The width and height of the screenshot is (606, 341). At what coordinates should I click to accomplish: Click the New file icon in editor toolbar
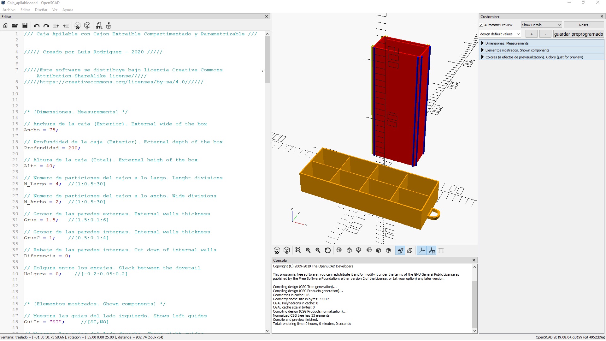tap(5, 26)
